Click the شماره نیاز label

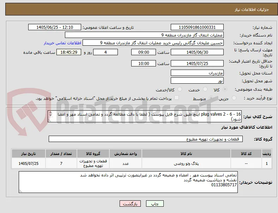(x=262, y=27)
